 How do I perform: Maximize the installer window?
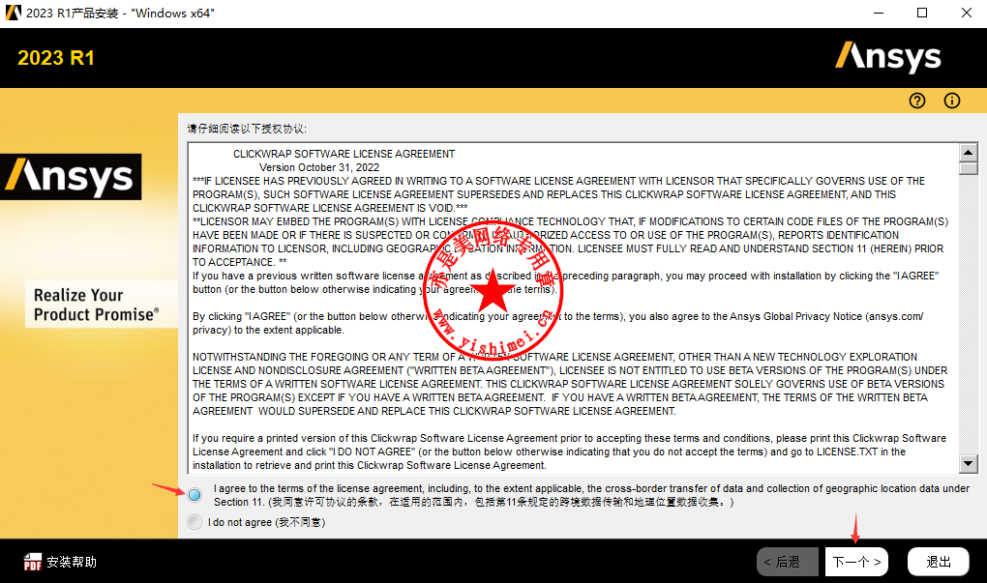click(x=922, y=14)
